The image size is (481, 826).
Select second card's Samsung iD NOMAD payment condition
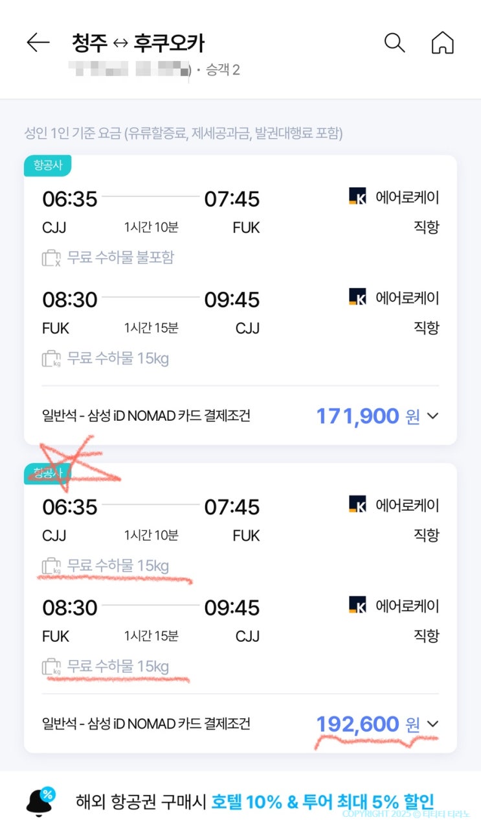coord(146,724)
